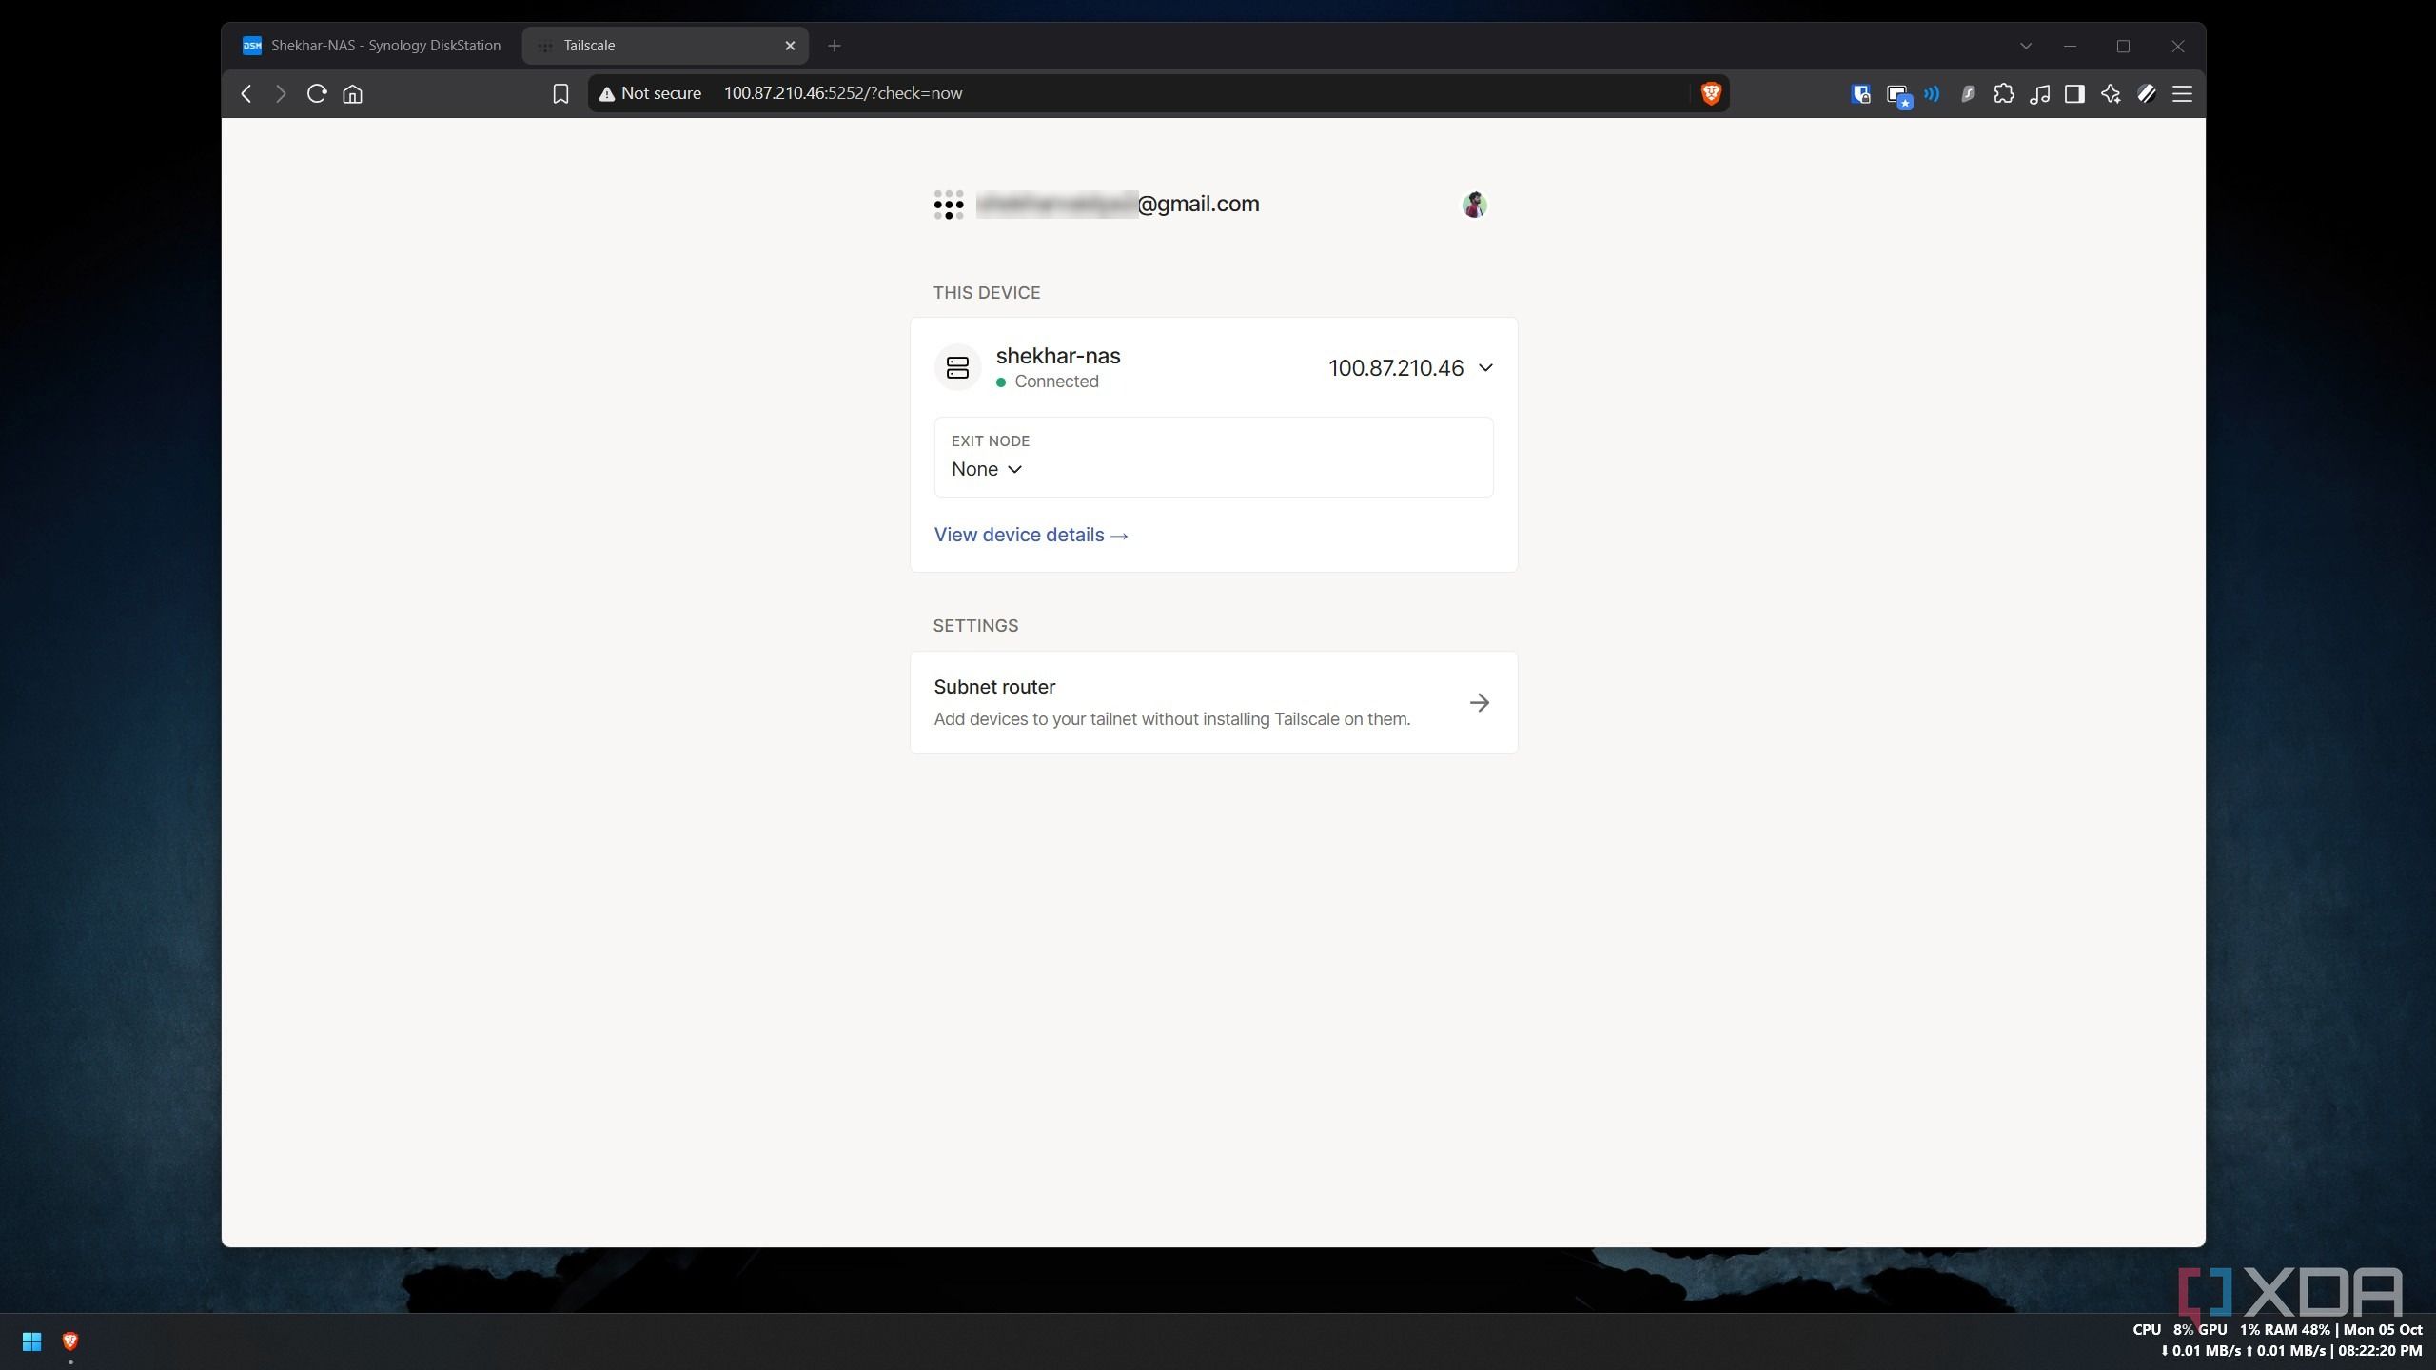This screenshot has width=2436, height=1370.
Task: Open the browser extensions puzzle icon
Action: click(2004, 93)
